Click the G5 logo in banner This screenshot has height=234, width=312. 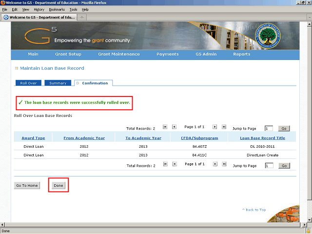click(40, 36)
